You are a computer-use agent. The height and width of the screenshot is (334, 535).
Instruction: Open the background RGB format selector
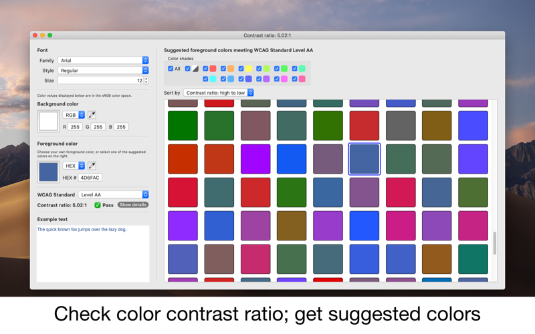click(x=74, y=115)
